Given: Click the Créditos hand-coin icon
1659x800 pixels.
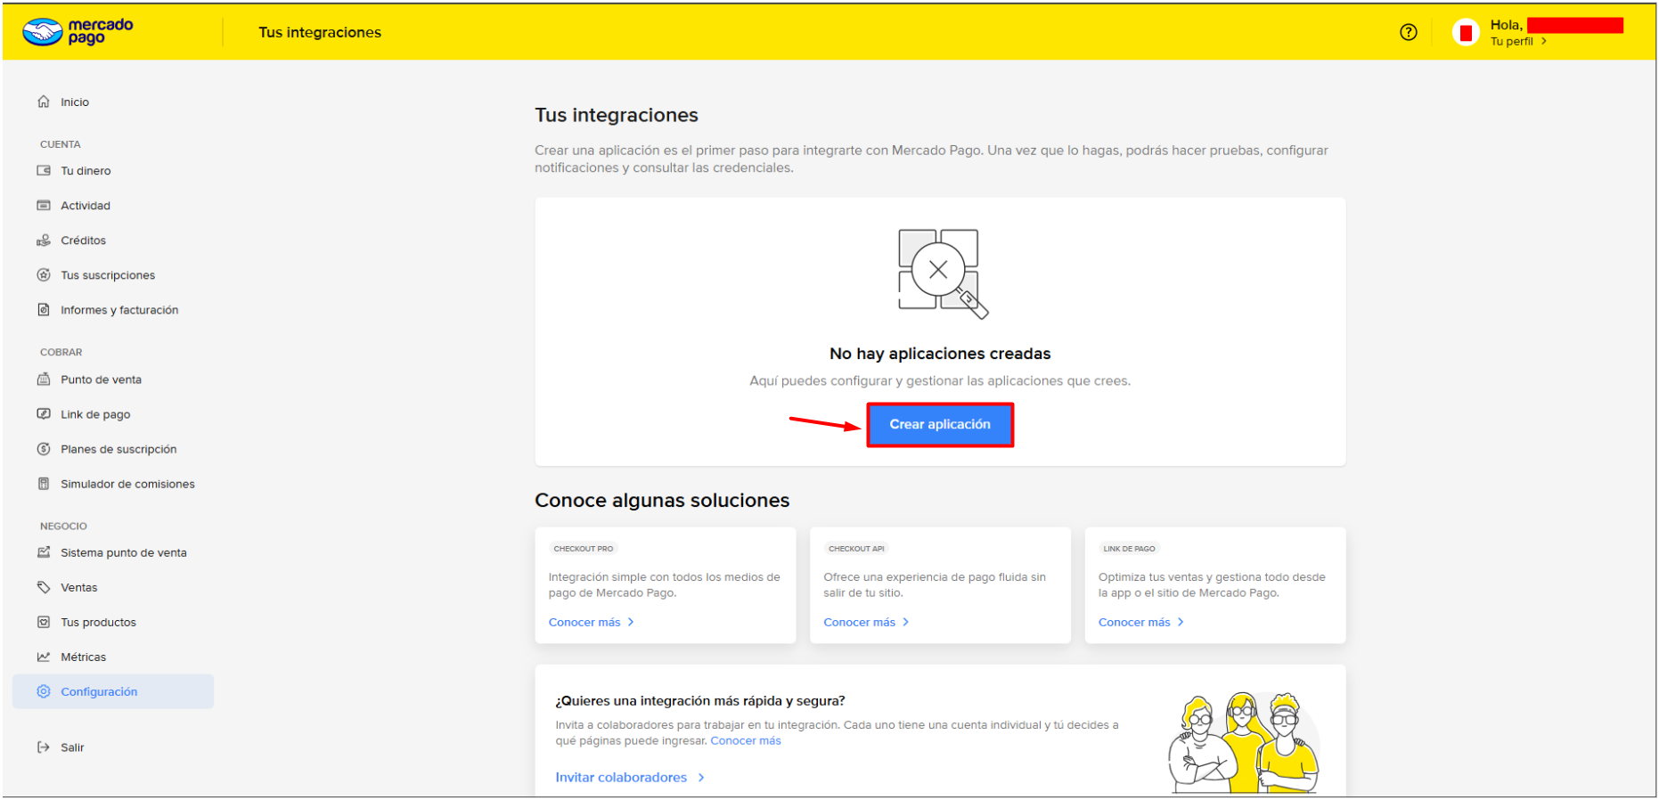Looking at the screenshot, I should coord(44,240).
